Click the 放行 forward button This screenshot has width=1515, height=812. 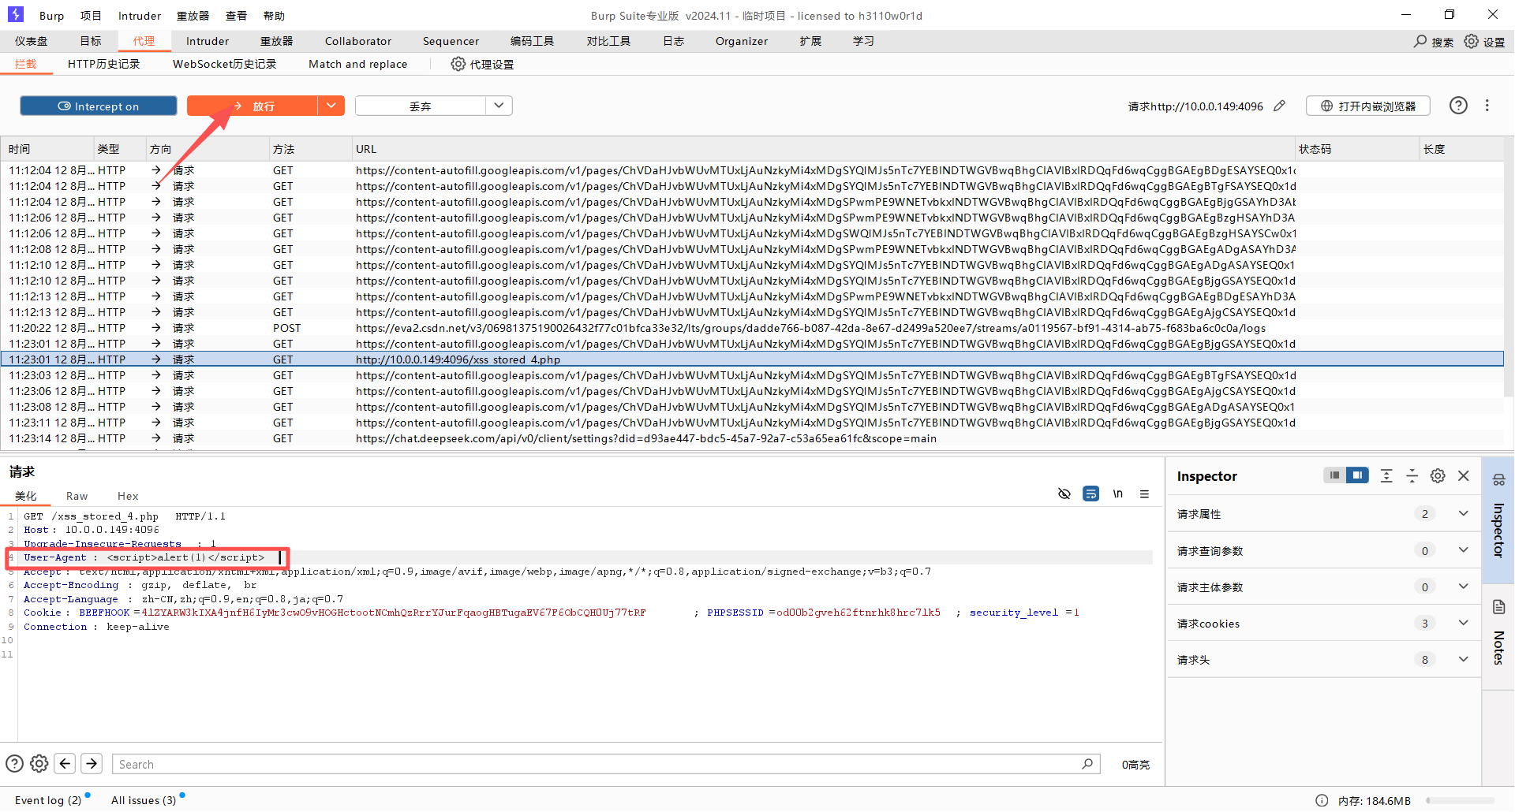click(252, 106)
